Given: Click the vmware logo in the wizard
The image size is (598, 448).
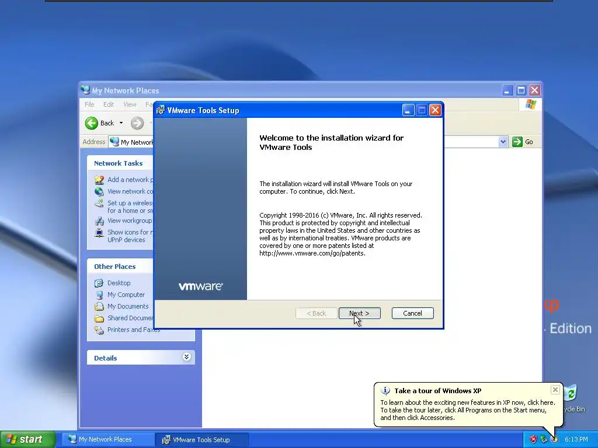Looking at the screenshot, I should [201, 286].
